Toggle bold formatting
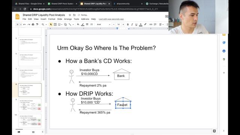Image resolution: width=240 pixels, height=135 pixels. click(128, 24)
